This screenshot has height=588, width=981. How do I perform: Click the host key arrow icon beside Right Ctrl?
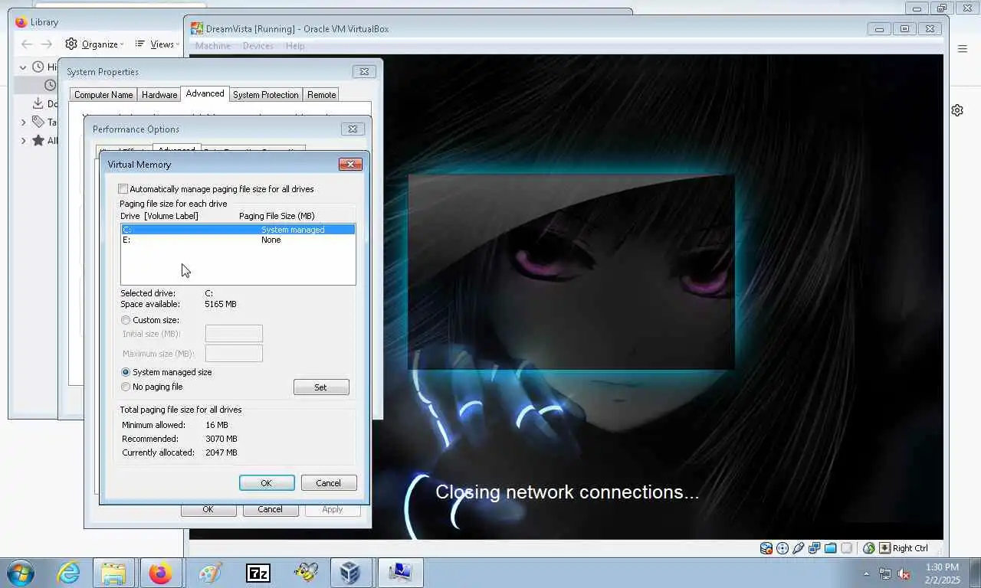click(x=884, y=548)
